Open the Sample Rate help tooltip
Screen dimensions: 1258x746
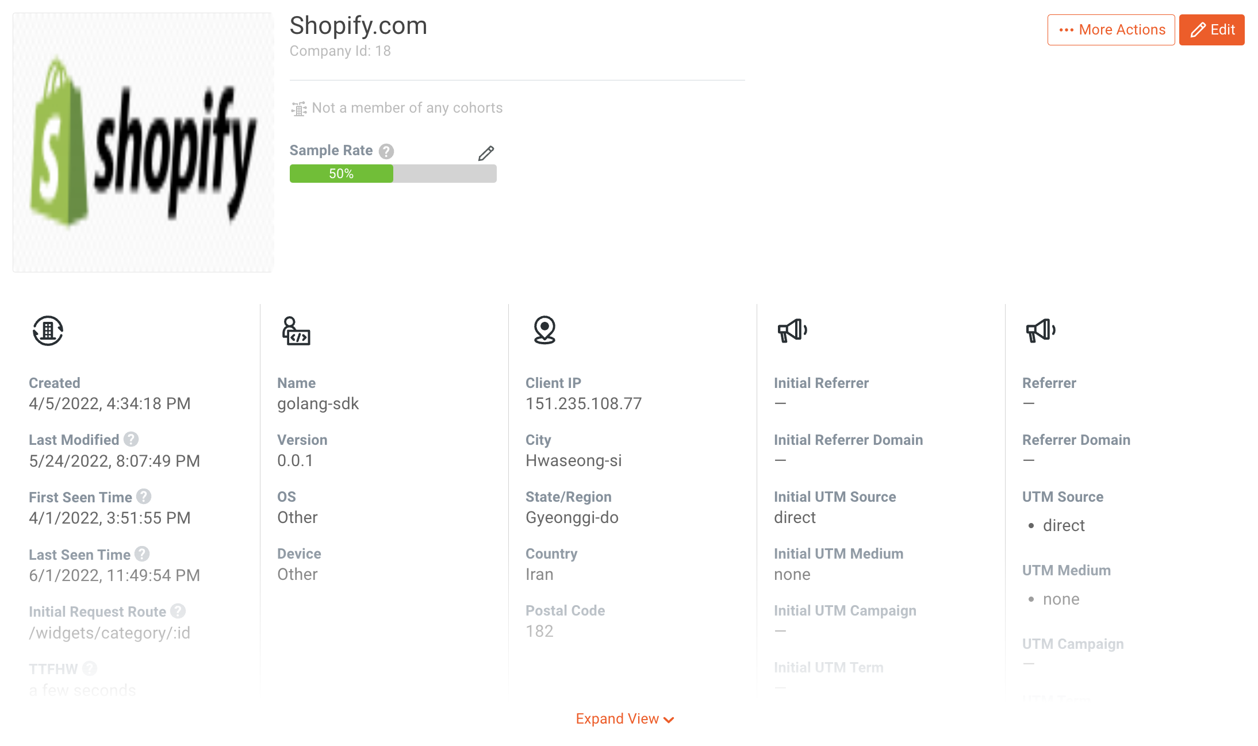tap(387, 151)
